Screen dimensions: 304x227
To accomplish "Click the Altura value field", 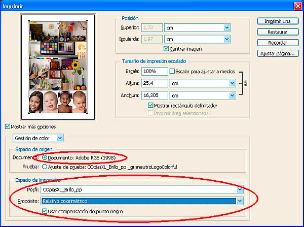I will 155,83.
